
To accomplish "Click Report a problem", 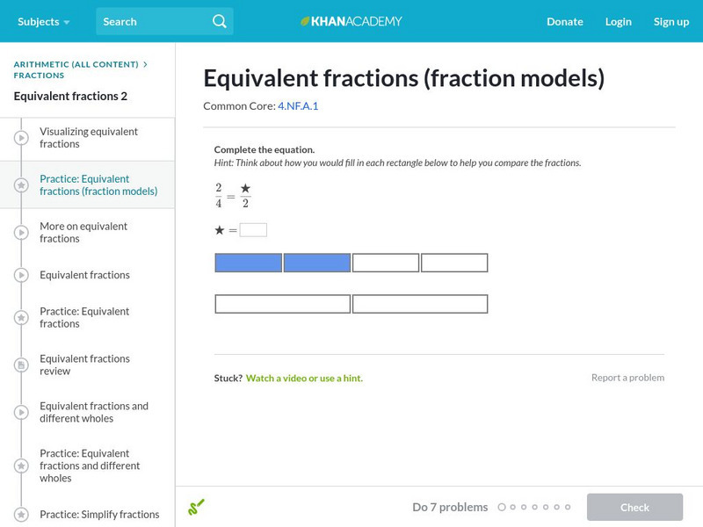I will point(627,378).
